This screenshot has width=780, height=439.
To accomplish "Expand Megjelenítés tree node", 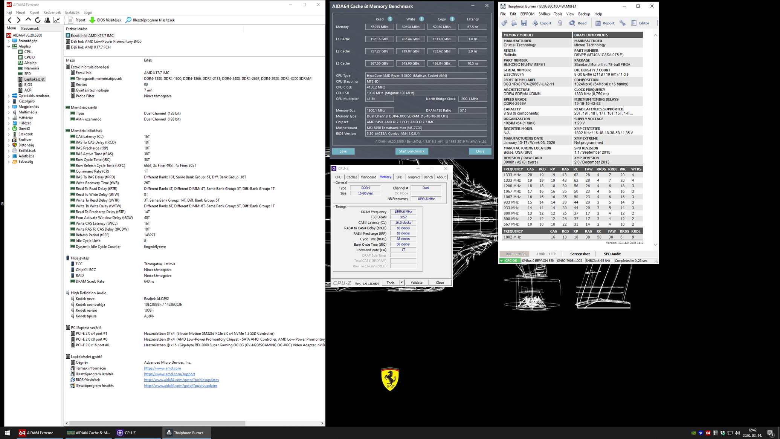I will 9,107.
